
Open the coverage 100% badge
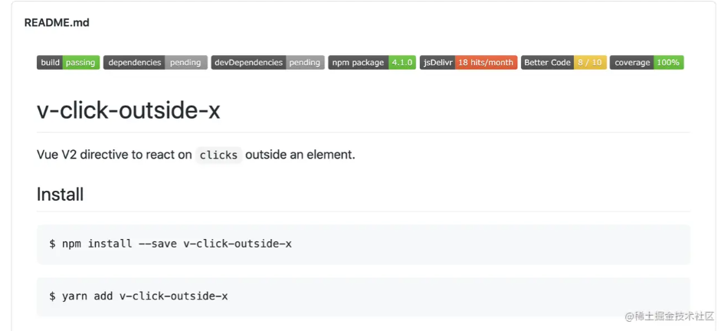[x=647, y=63]
